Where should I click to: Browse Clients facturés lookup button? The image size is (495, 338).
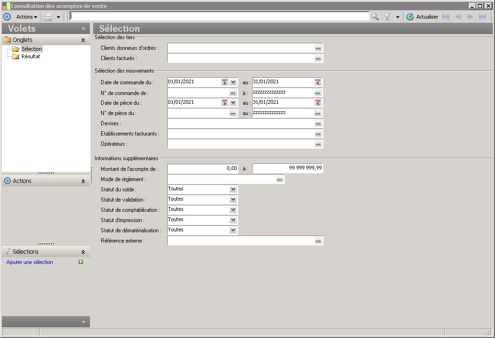click(x=318, y=58)
